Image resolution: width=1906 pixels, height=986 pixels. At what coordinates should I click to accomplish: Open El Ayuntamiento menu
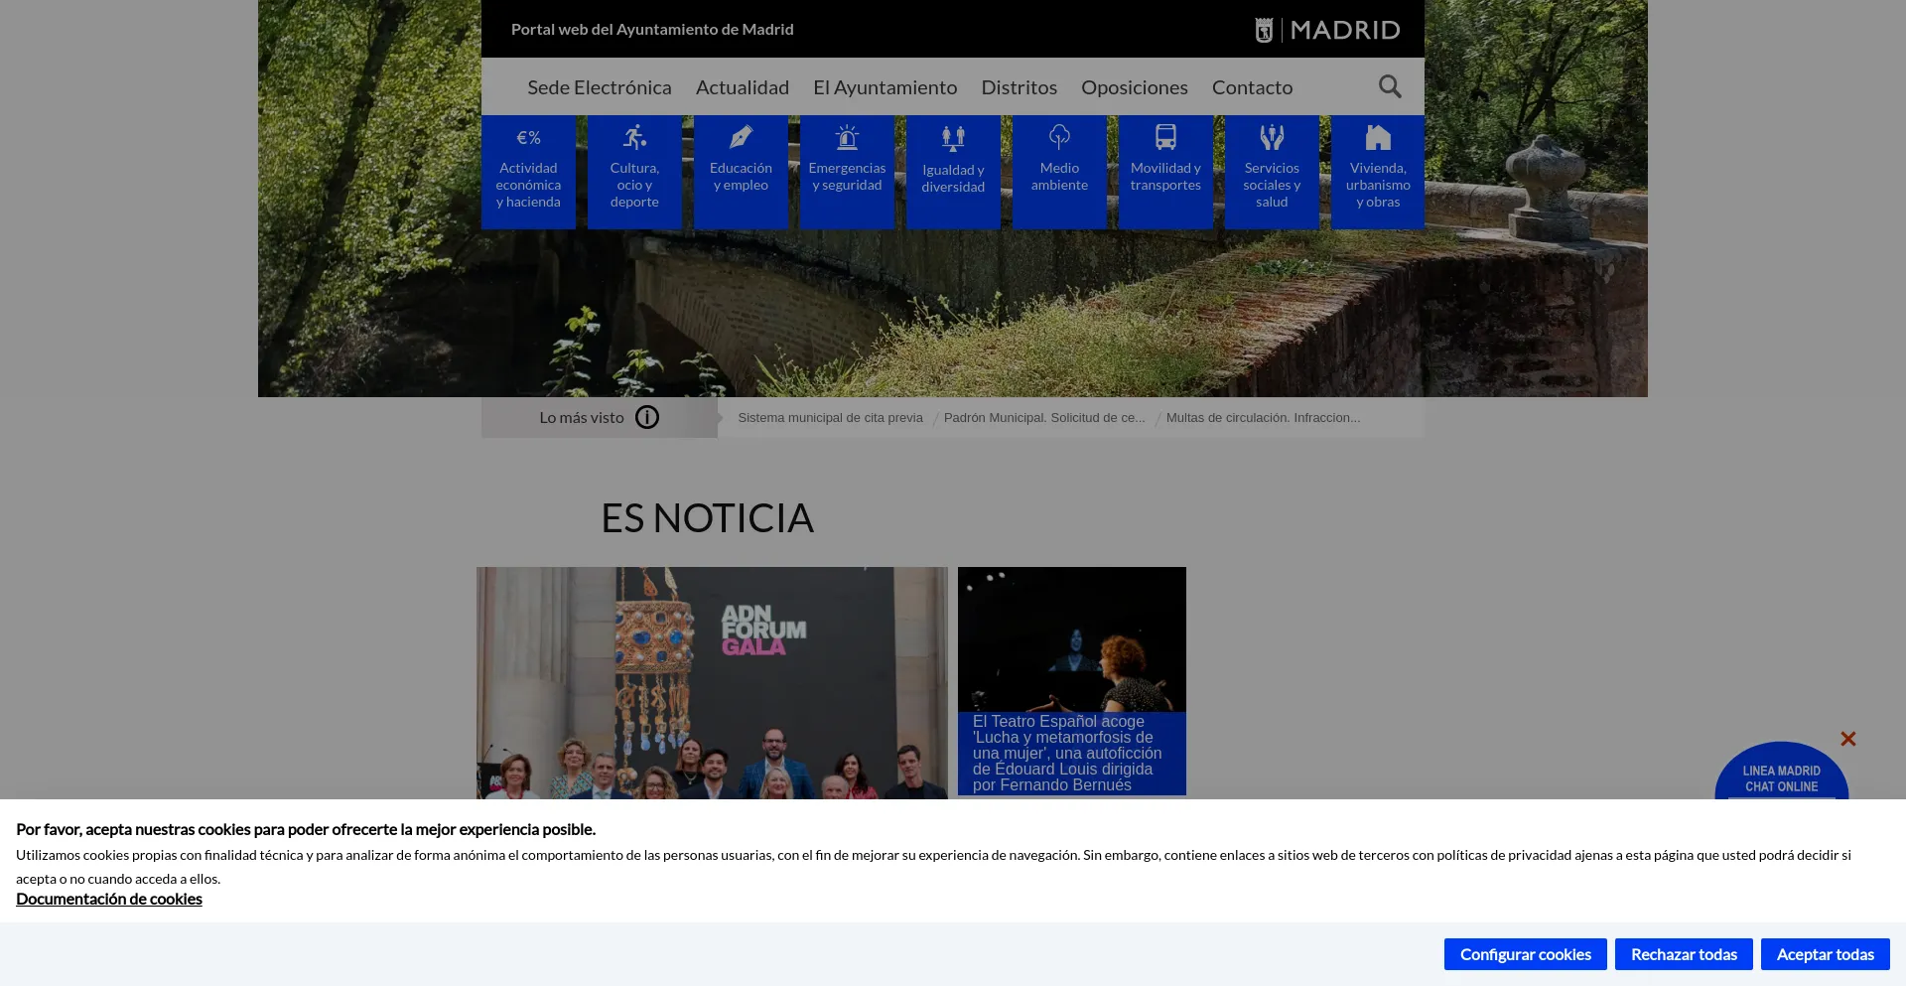coord(885,87)
